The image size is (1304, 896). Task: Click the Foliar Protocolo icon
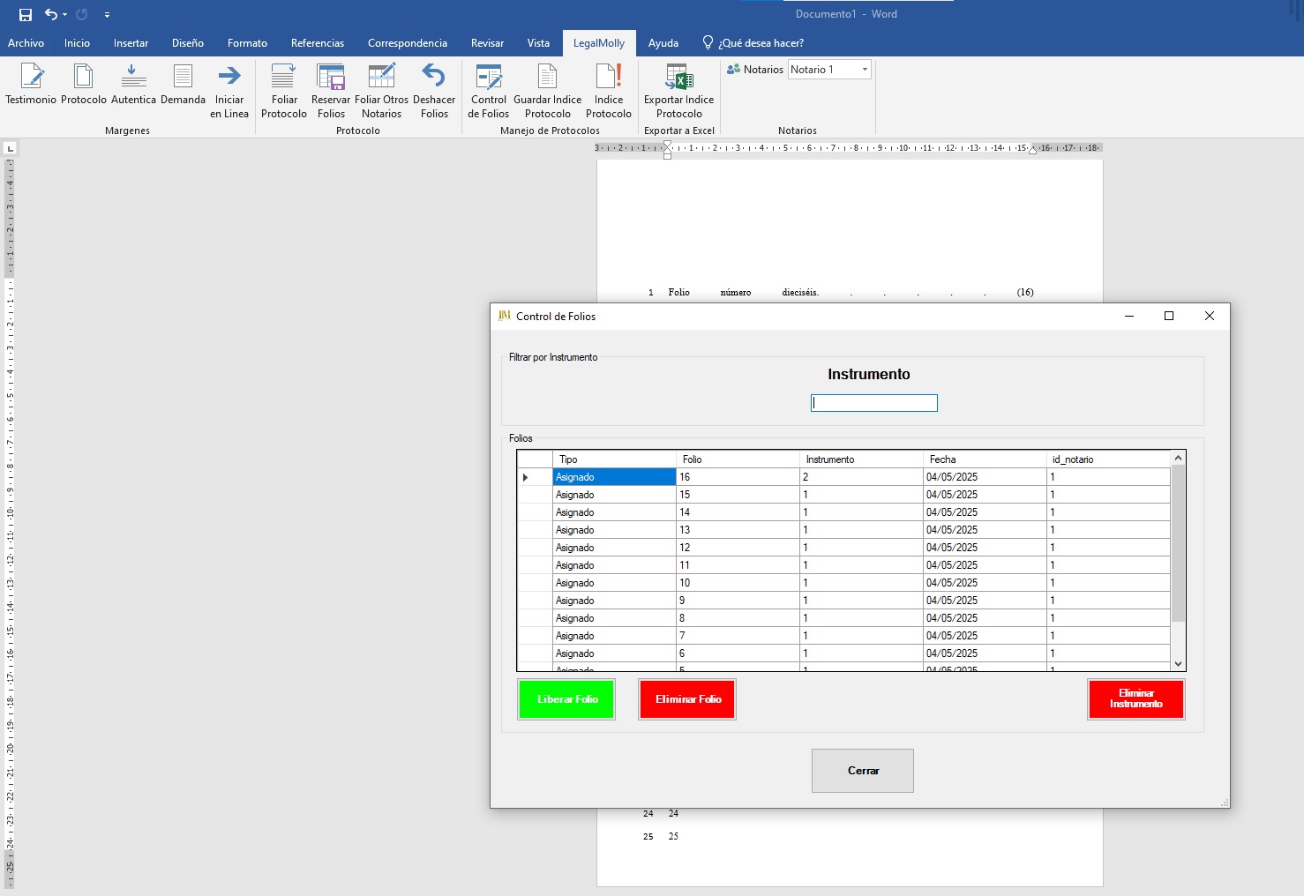pos(283,77)
